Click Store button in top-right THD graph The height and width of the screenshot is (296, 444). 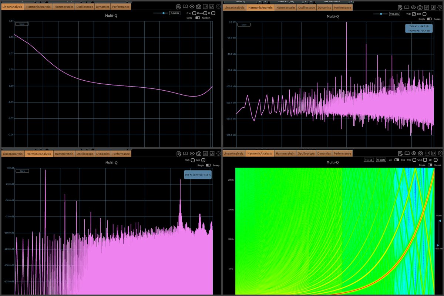[x=244, y=25]
